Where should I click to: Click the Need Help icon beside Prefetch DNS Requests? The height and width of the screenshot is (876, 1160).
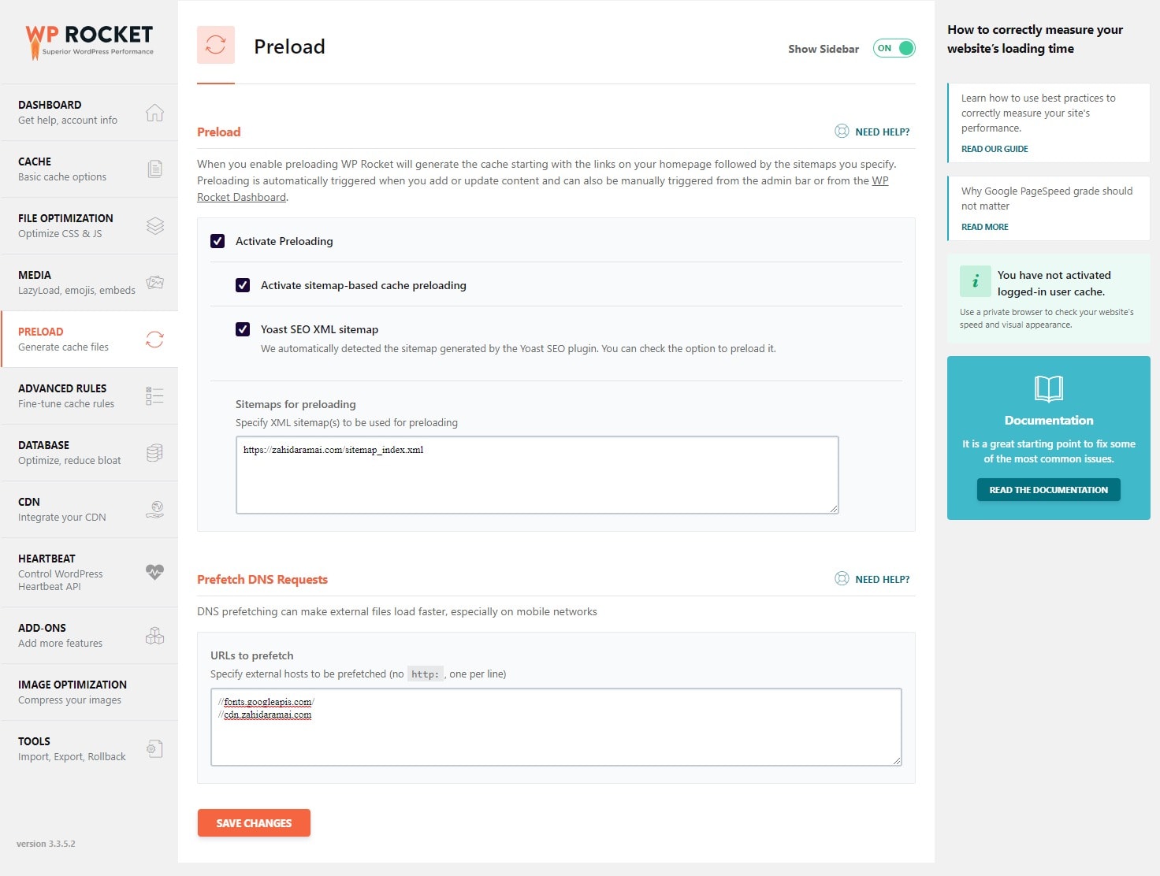(840, 579)
